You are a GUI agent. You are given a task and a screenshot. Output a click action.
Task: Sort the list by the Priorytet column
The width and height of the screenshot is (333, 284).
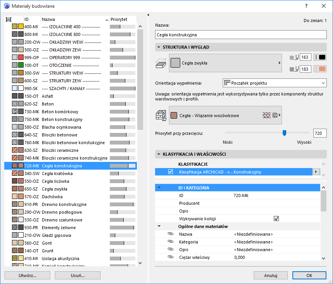123,19
